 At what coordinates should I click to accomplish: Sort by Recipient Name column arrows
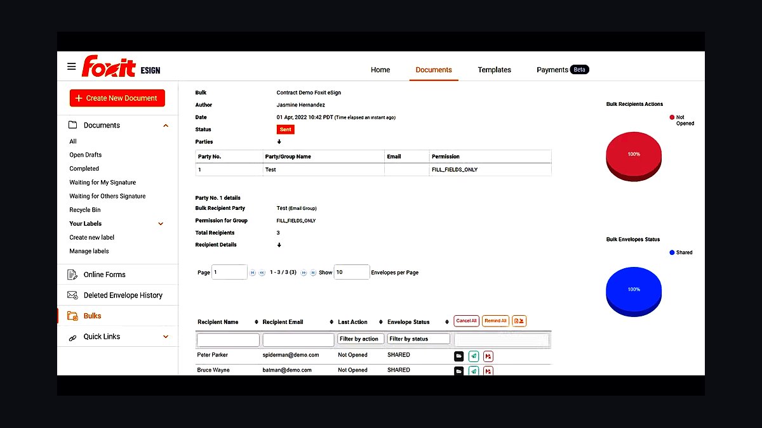click(257, 322)
